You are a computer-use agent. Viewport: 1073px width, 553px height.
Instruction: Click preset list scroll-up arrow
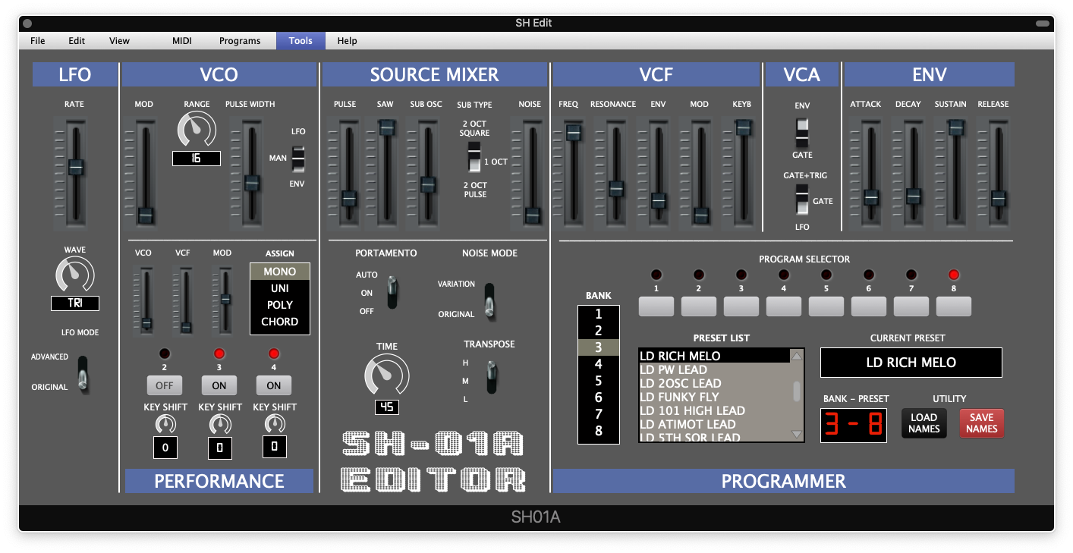coord(796,356)
